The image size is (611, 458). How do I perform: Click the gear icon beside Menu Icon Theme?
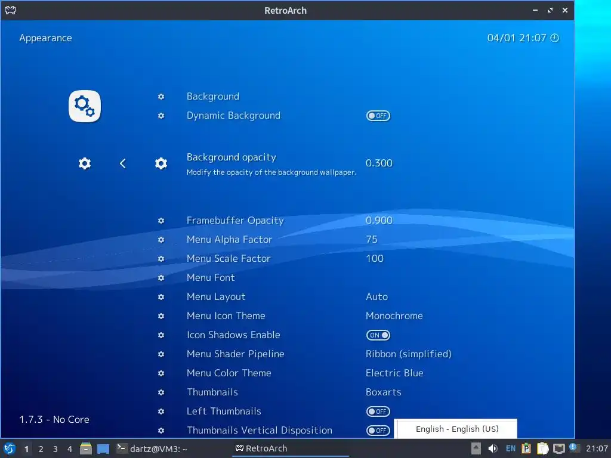(161, 316)
